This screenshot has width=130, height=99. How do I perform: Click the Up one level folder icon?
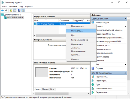tap(11, 11)
